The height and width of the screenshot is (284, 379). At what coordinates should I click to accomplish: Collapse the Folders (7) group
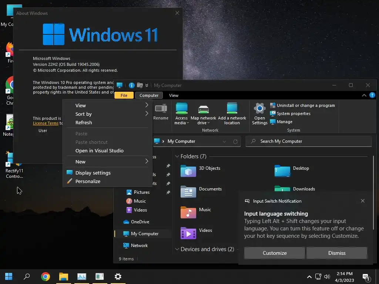pos(177,156)
